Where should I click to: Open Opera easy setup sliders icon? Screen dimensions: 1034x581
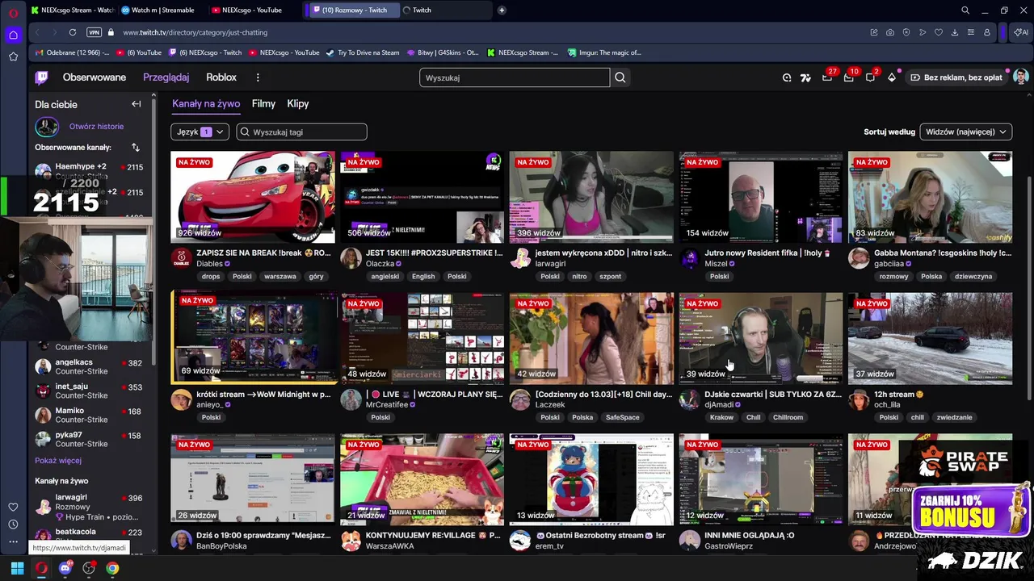971,32
